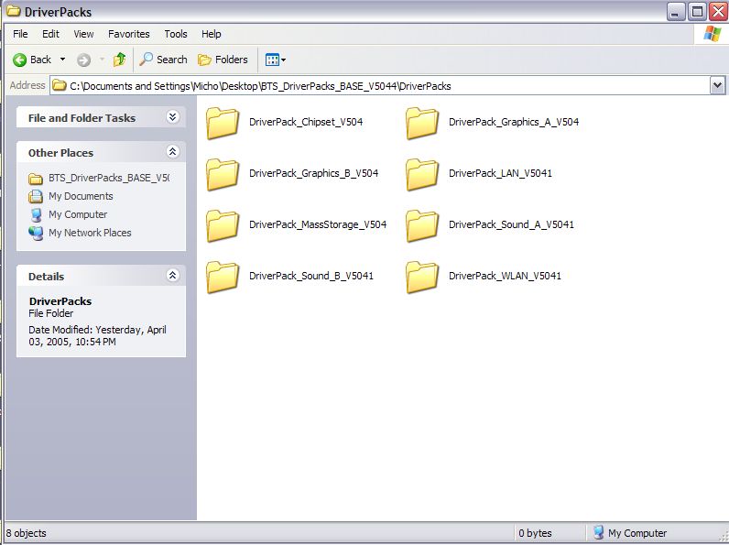Select the DriverPack_Chipset_V504 folder icon
This screenshot has width=729, height=545.
click(223, 124)
